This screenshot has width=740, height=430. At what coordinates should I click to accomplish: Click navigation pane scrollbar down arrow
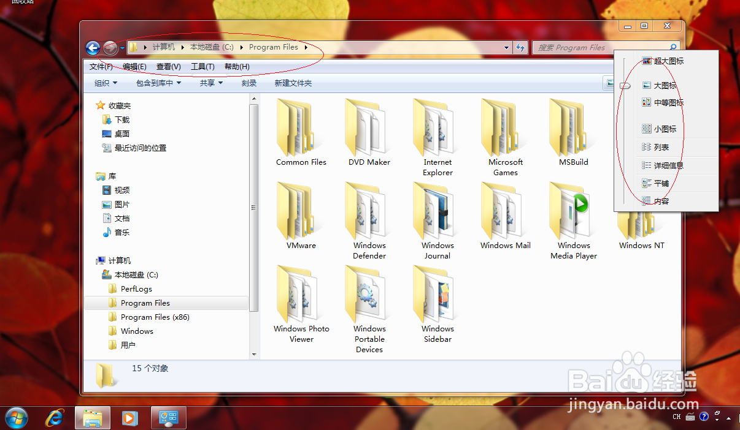254,354
